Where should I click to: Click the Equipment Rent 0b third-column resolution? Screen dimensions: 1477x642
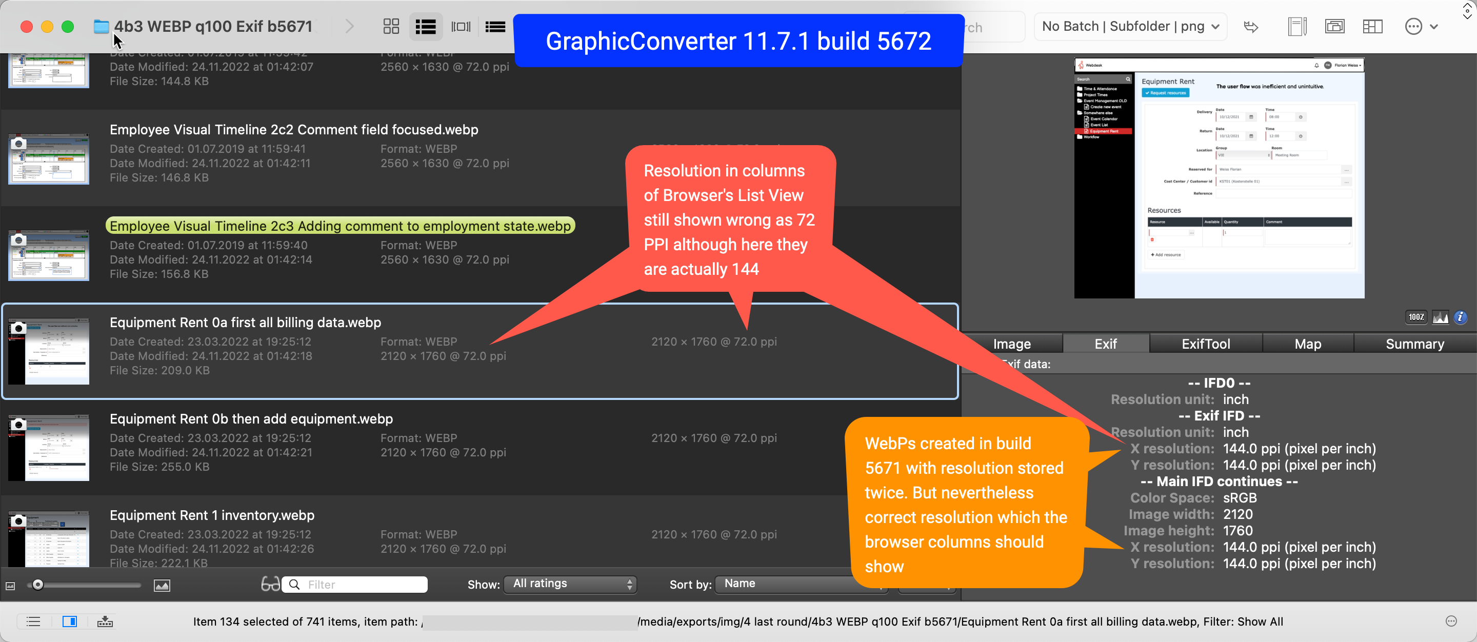[x=714, y=438]
